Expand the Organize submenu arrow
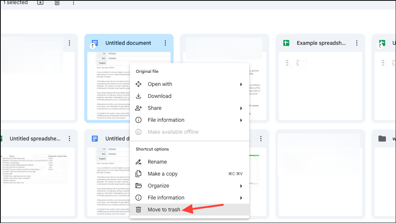The height and width of the screenshot is (223, 396). [241, 186]
